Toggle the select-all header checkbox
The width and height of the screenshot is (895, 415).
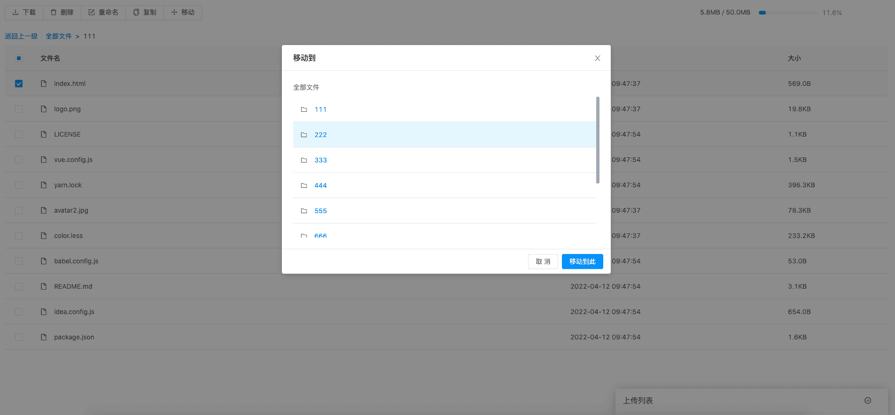click(19, 58)
